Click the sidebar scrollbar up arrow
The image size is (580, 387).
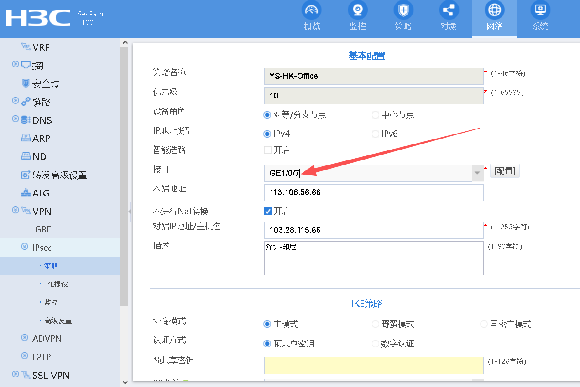pos(125,42)
